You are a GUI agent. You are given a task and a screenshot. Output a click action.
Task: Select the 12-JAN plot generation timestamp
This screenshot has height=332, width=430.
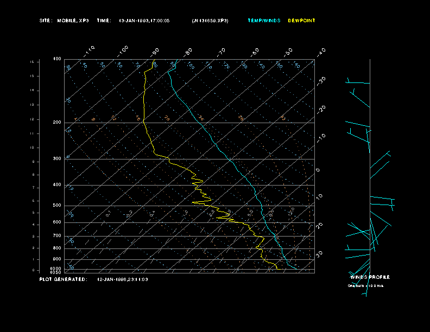tap(123, 279)
